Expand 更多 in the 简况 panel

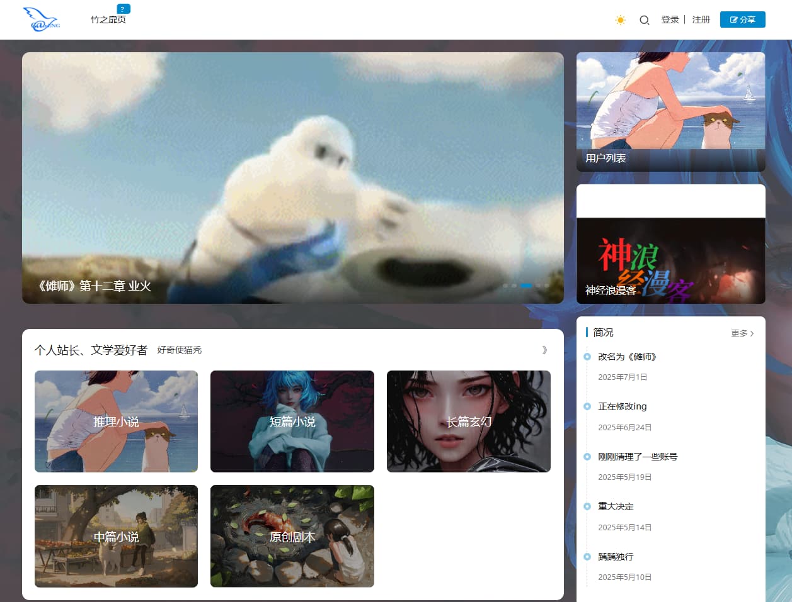740,333
